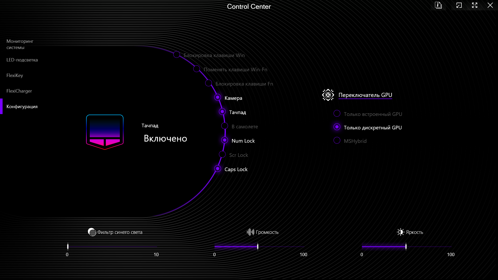This screenshot has width=498, height=280.
Task: Click the GPU switcher chip icon
Action: point(328,95)
